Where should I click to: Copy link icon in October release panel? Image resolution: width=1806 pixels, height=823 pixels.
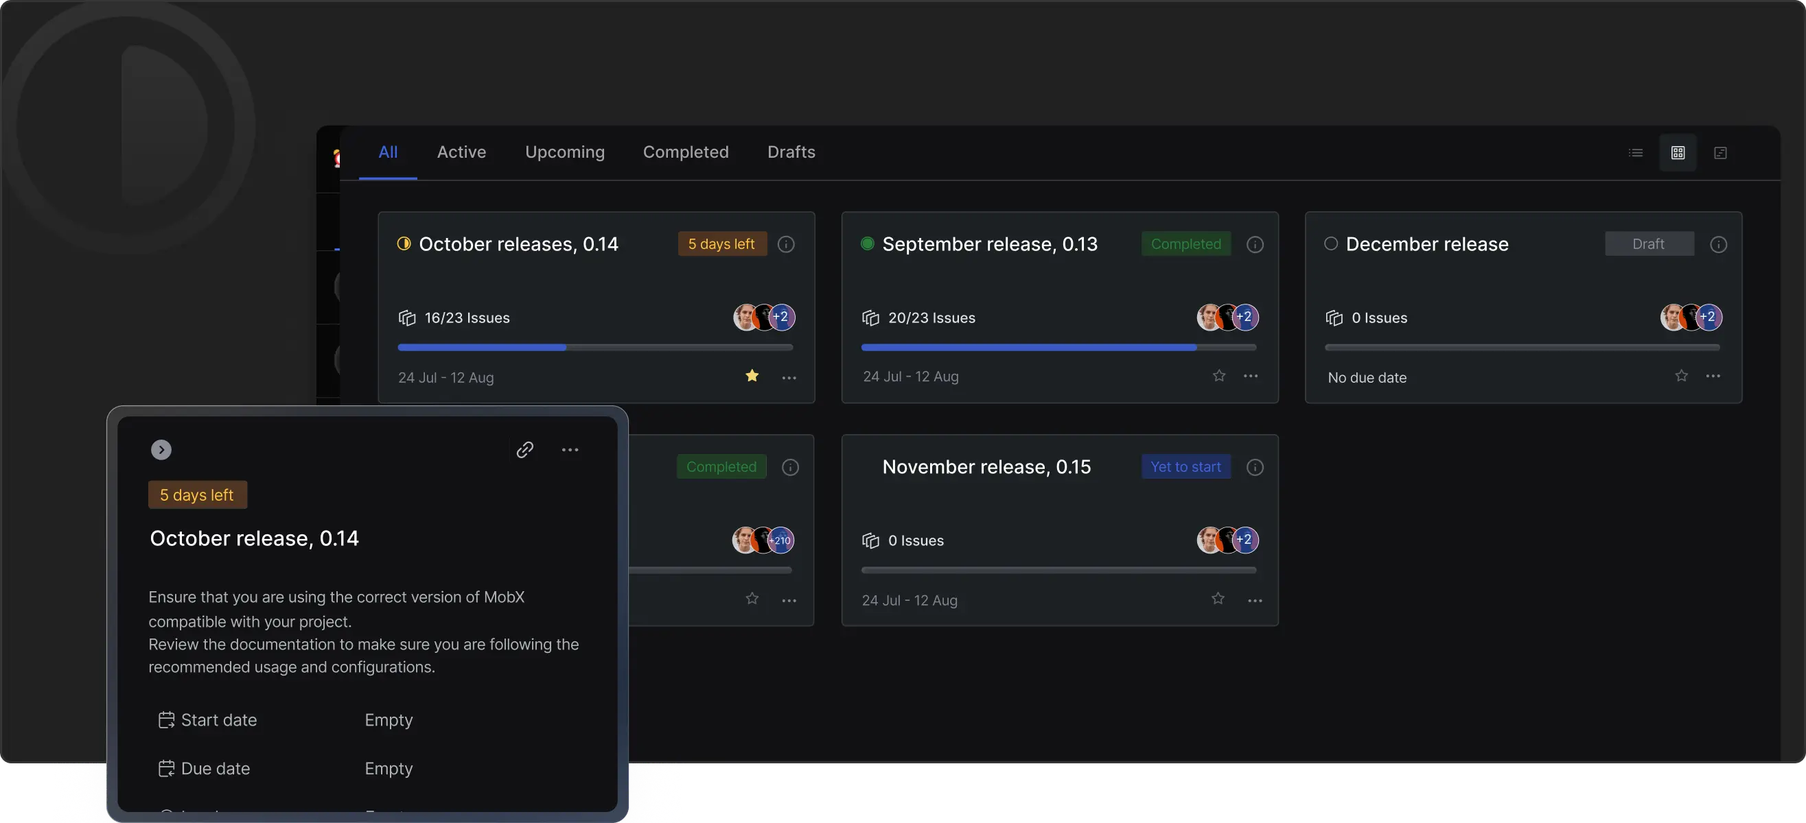525,450
